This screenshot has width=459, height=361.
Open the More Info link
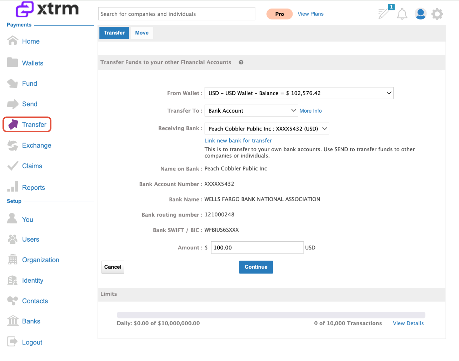(x=310, y=111)
